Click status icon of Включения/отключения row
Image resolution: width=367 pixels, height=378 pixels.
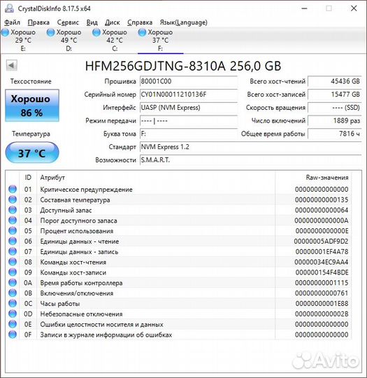click(13, 293)
